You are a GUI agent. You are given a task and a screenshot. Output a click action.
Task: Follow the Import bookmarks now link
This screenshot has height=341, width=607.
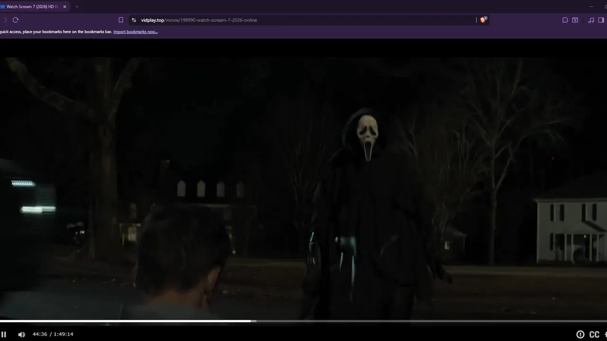tap(136, 32)
